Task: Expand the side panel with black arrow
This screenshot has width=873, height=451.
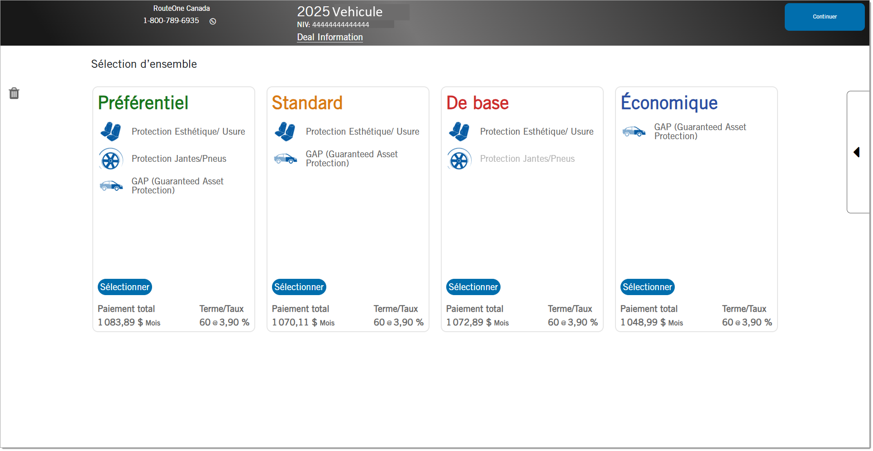Action: click(x=856, y=152)
